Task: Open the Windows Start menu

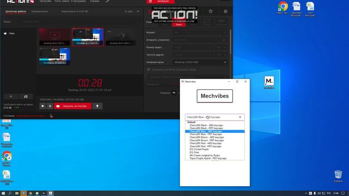Action: point(3,193)
